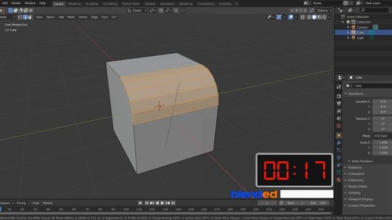
Task: Toggle use preview range clock
Action: click(281, 203)
